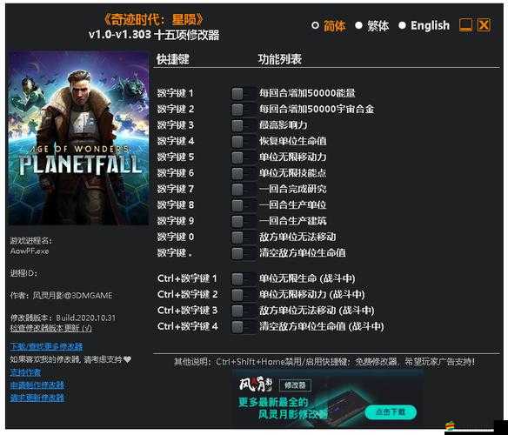Click the 功能列表 column header
The width and height of the screenshot is (508, 435).
coord(279,59)
